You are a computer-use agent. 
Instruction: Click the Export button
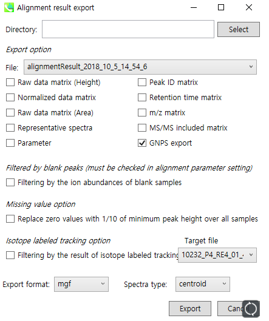(190, 308)
